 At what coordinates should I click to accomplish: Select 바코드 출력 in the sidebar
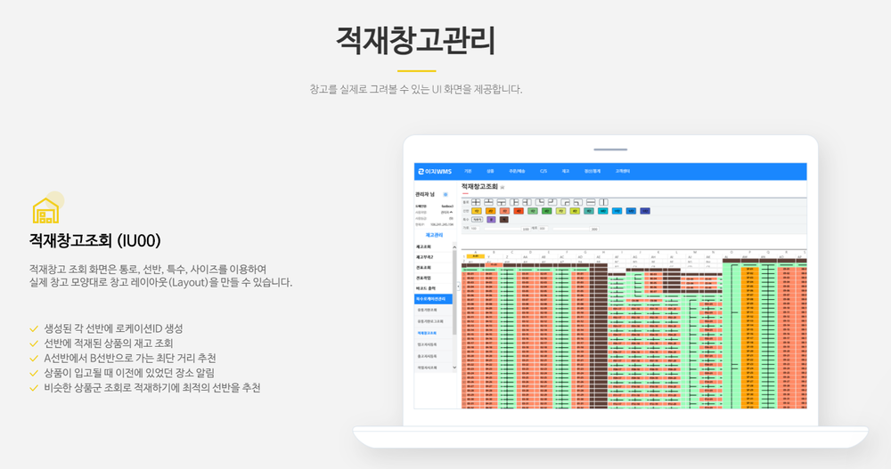pyautogui.click(x=427, y=288)
